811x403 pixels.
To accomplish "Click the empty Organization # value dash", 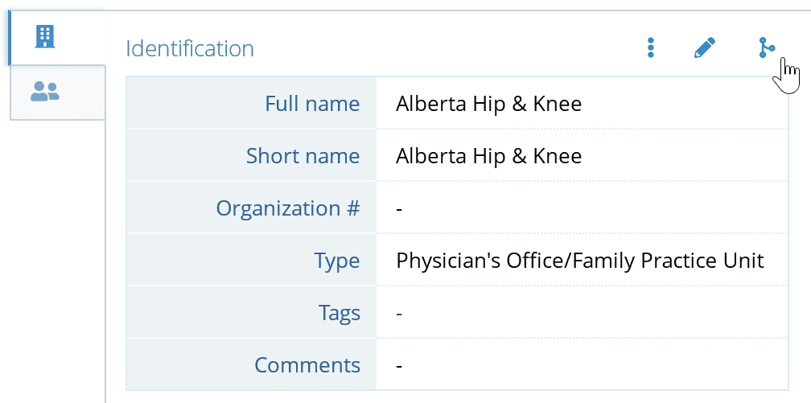I will [399, 209].
